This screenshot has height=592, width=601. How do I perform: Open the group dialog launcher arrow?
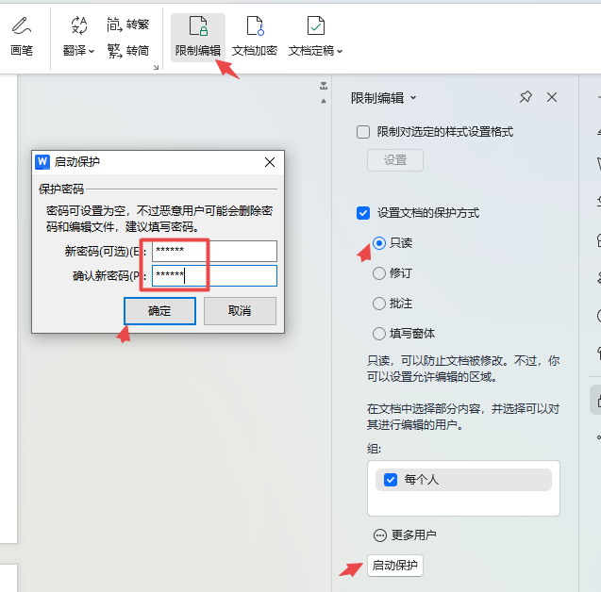(156, 67)
